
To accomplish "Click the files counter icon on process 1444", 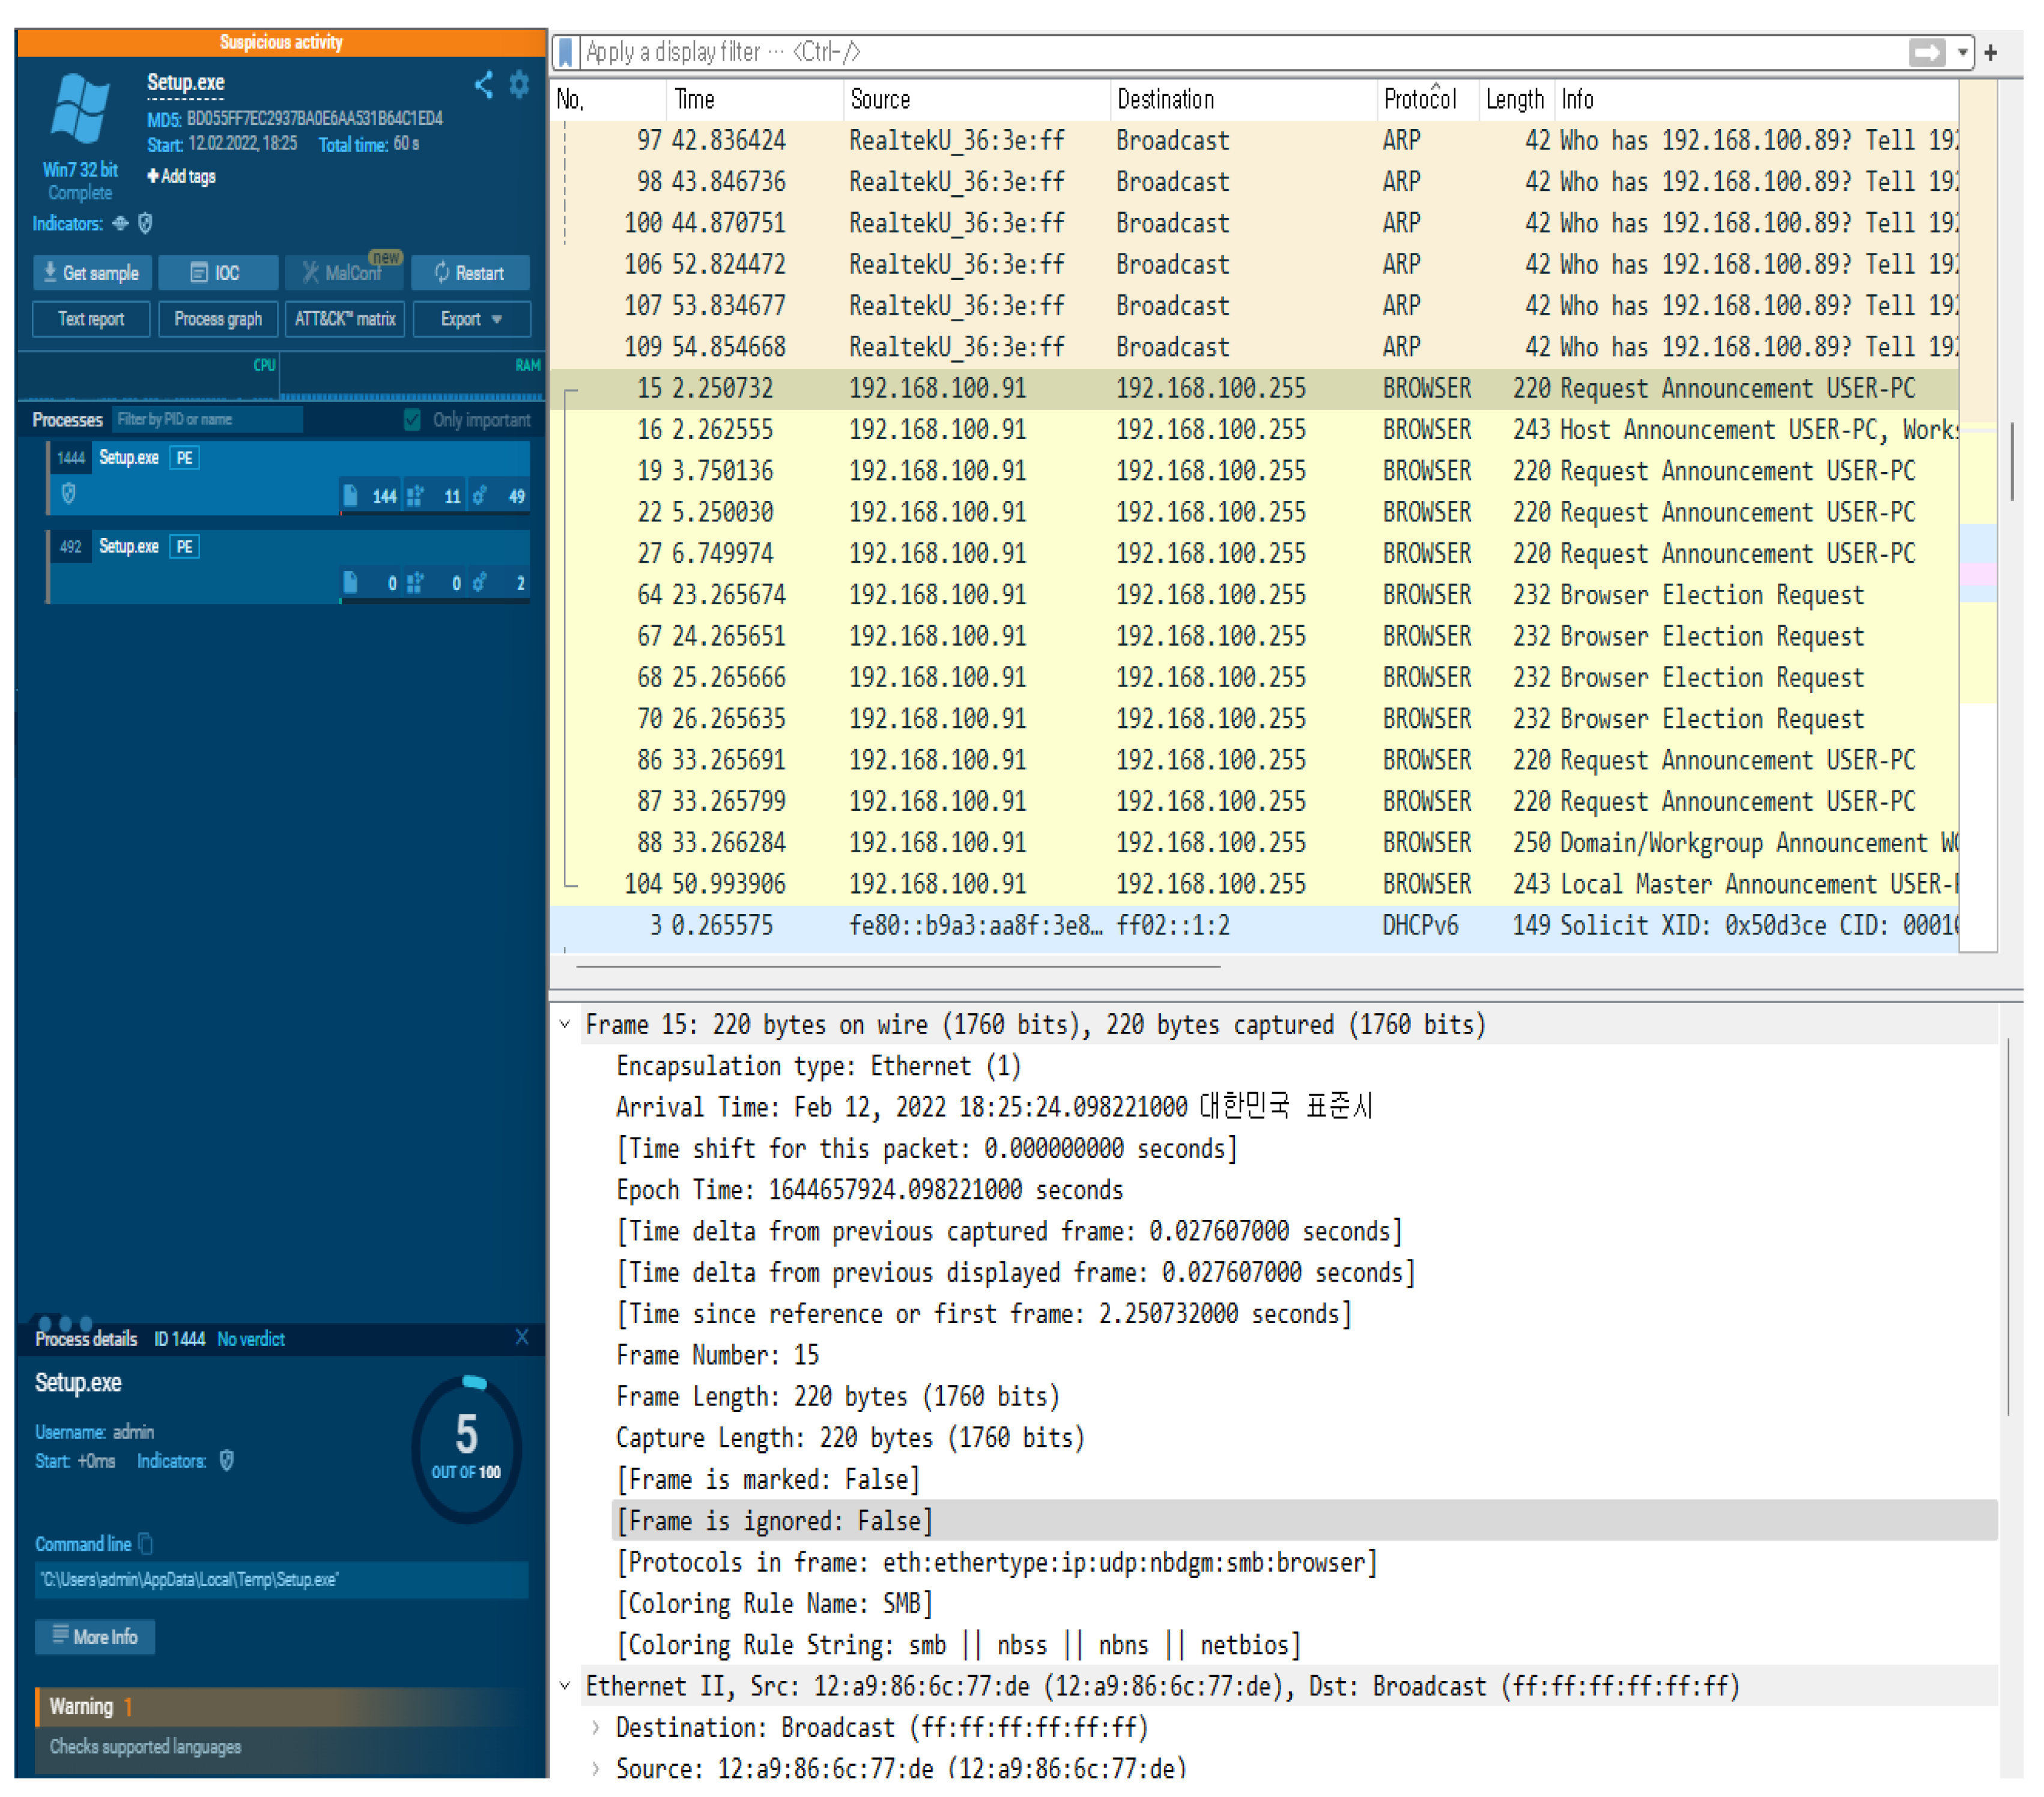I will (350, 496).
